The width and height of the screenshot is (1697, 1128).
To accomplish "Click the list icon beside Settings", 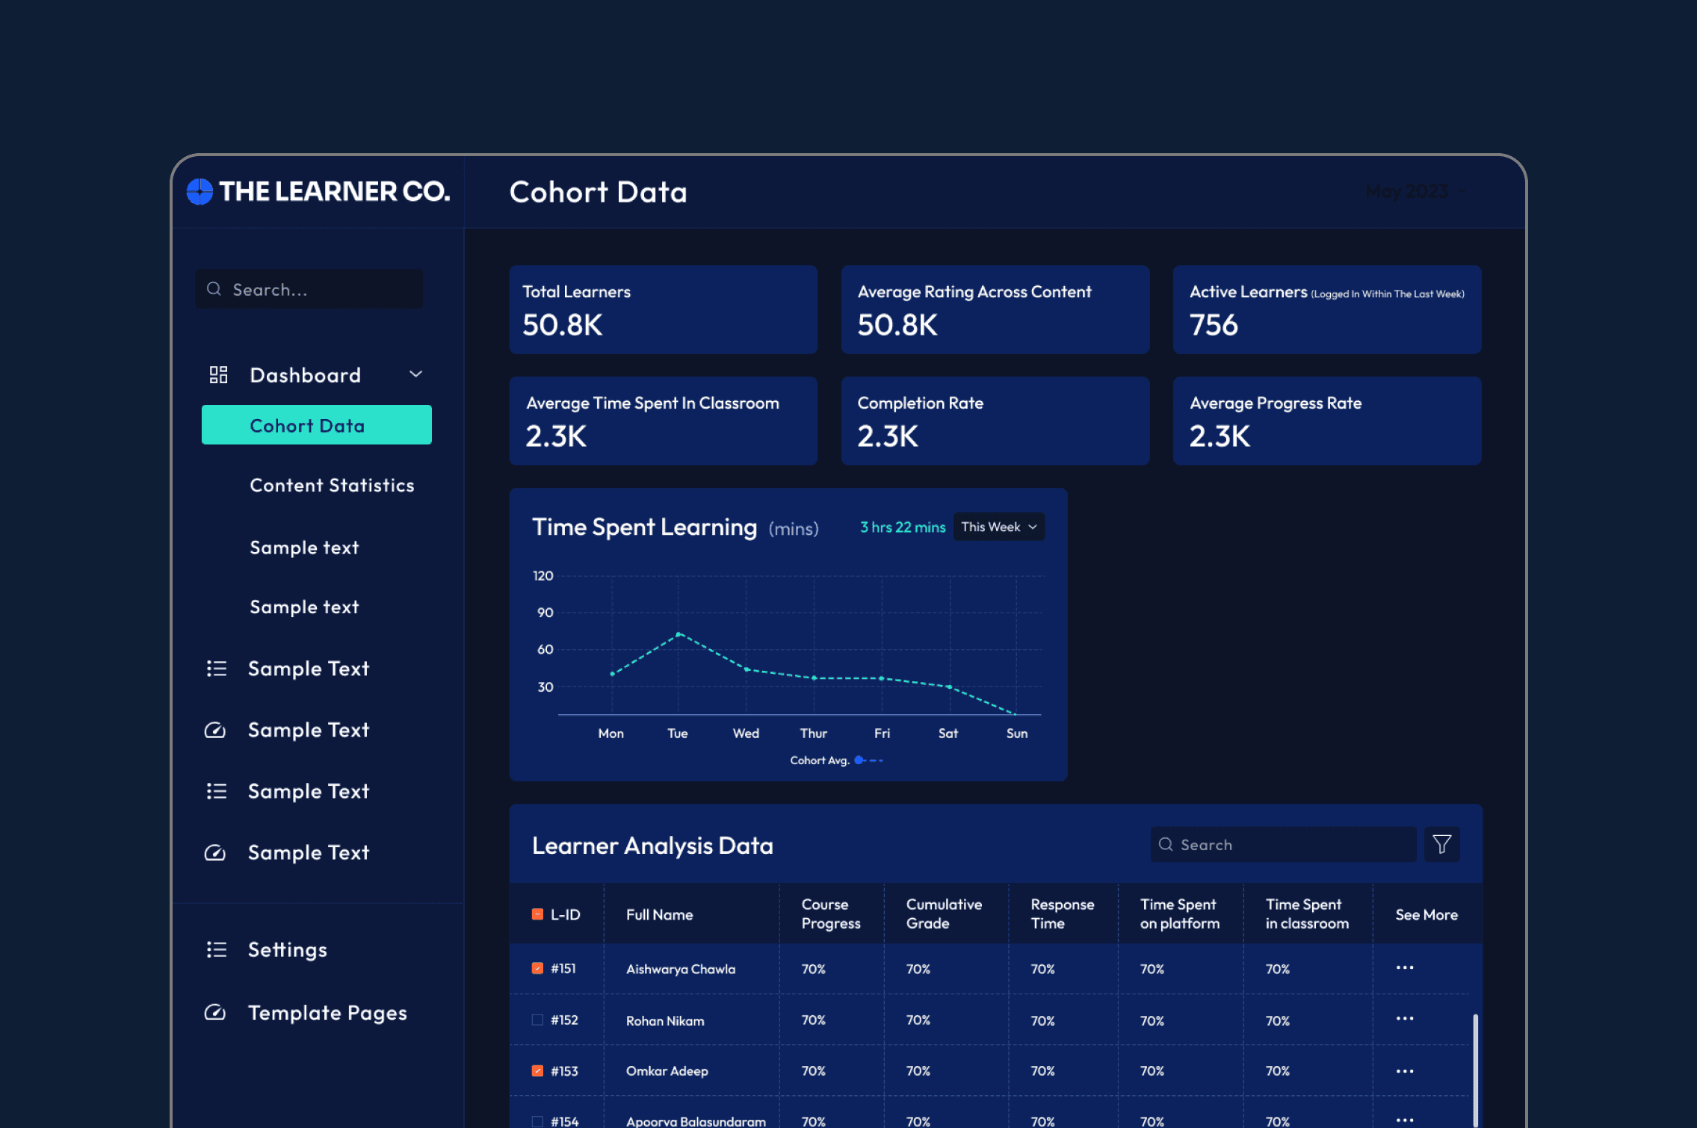I will pyautogui.click(x=216, y=949).
